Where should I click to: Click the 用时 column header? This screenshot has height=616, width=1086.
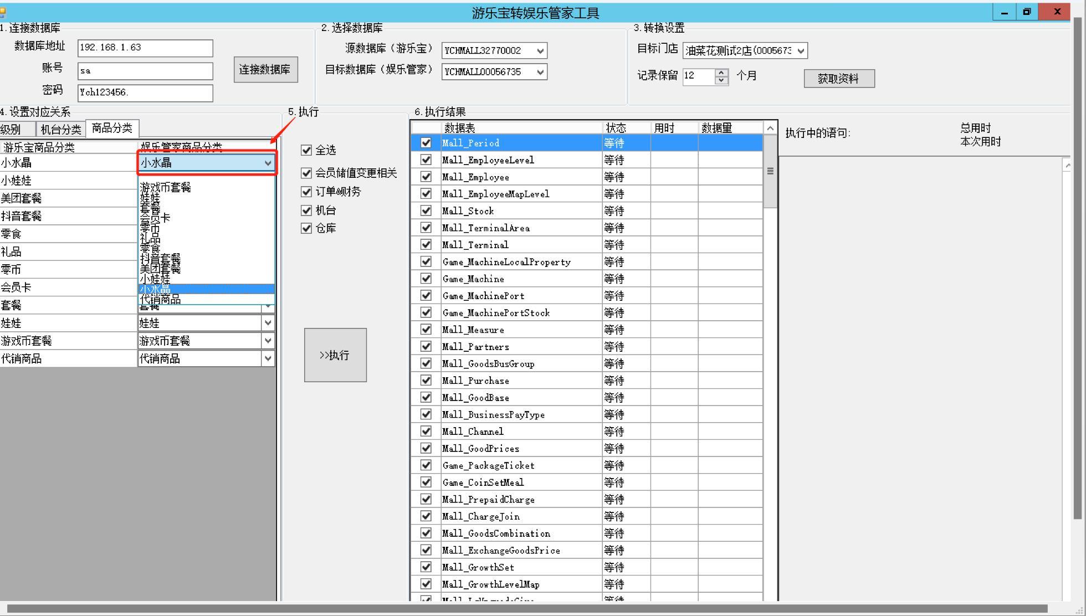point(674,128)
